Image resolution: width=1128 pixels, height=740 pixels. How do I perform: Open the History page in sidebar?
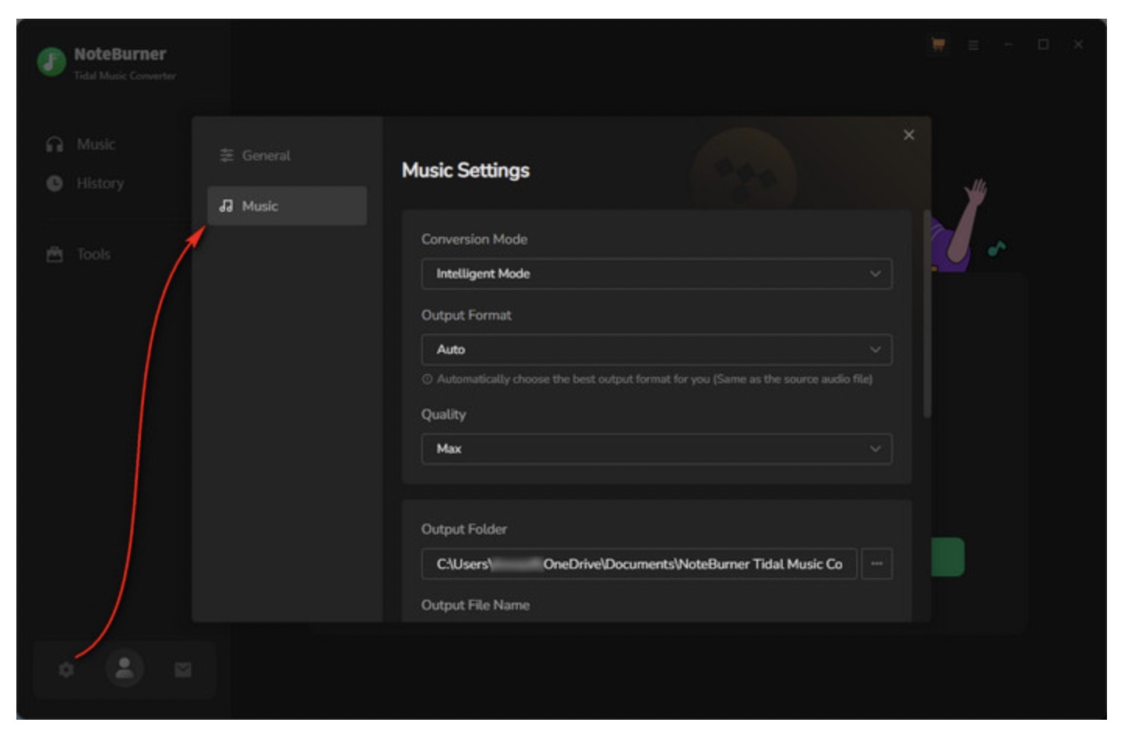[x=100, y=184]
